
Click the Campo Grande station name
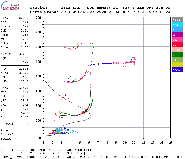tap(44, 12)
